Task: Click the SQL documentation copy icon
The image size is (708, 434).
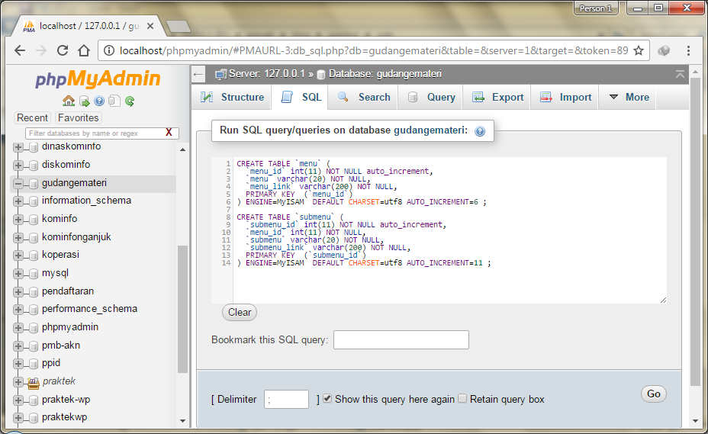Action: (114, 101)
